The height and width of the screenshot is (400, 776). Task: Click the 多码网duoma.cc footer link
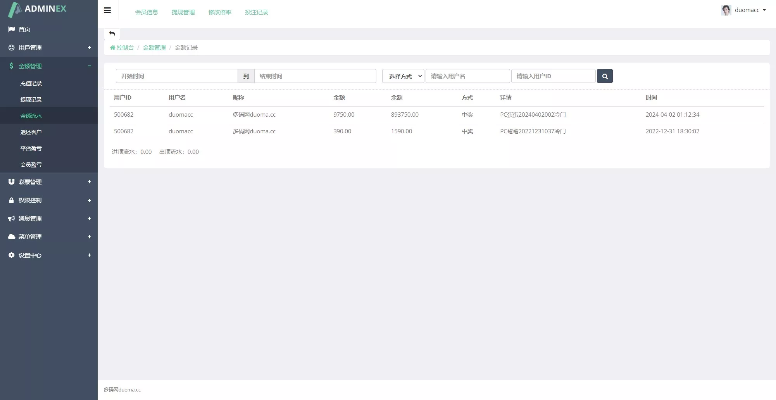coord(122,390)
